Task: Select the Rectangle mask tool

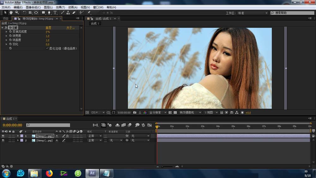Action: 43,13
